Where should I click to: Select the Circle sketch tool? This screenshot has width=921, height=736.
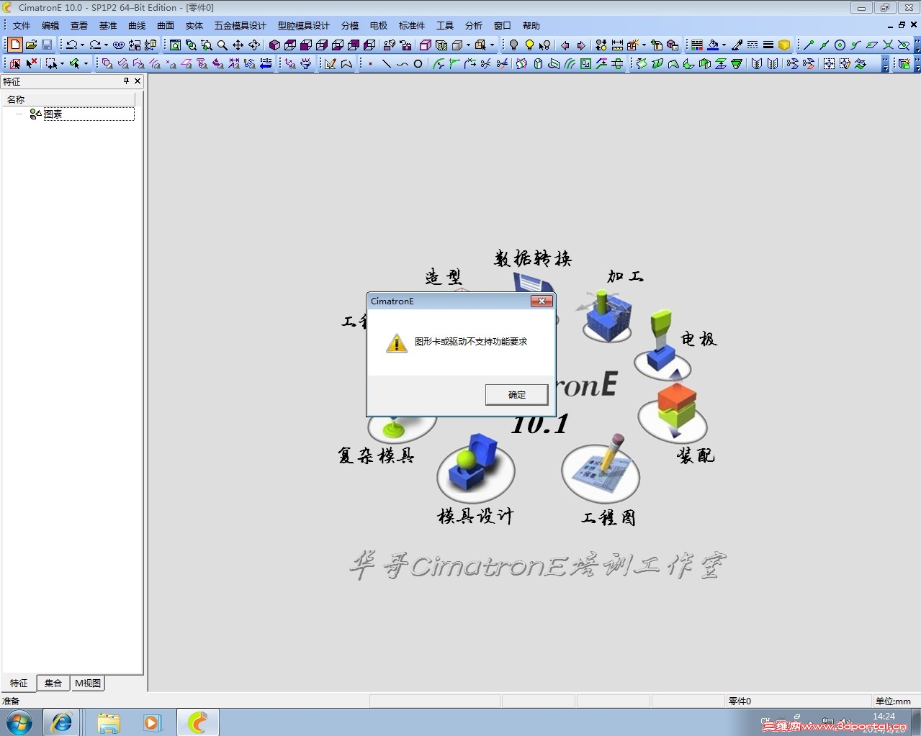(x=418, y=64)
